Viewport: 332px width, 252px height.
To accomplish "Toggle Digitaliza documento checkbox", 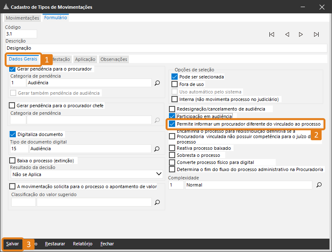I will [13, 134].
